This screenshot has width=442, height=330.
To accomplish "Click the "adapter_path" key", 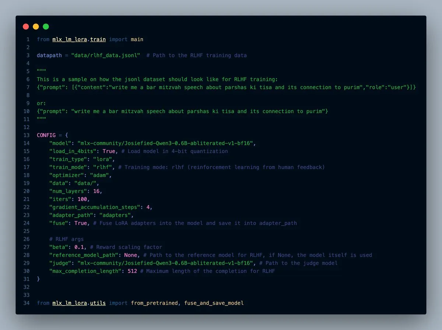I will (71, 215).
